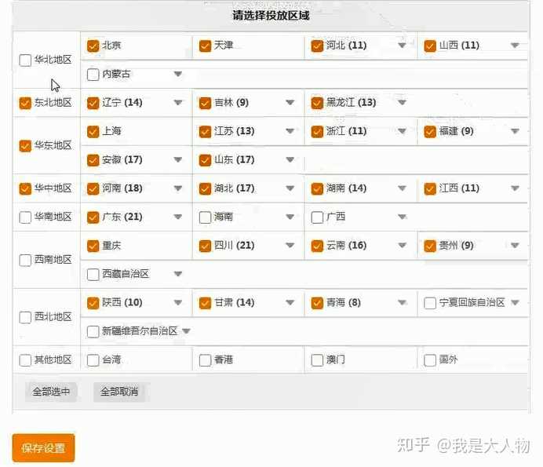Expand the 四川 city list arrow
The height and width of the screenshot is (467, 543).
[290, 246]
